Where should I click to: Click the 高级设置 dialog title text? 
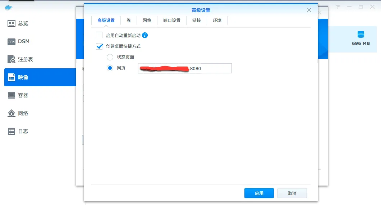[201, 10]
